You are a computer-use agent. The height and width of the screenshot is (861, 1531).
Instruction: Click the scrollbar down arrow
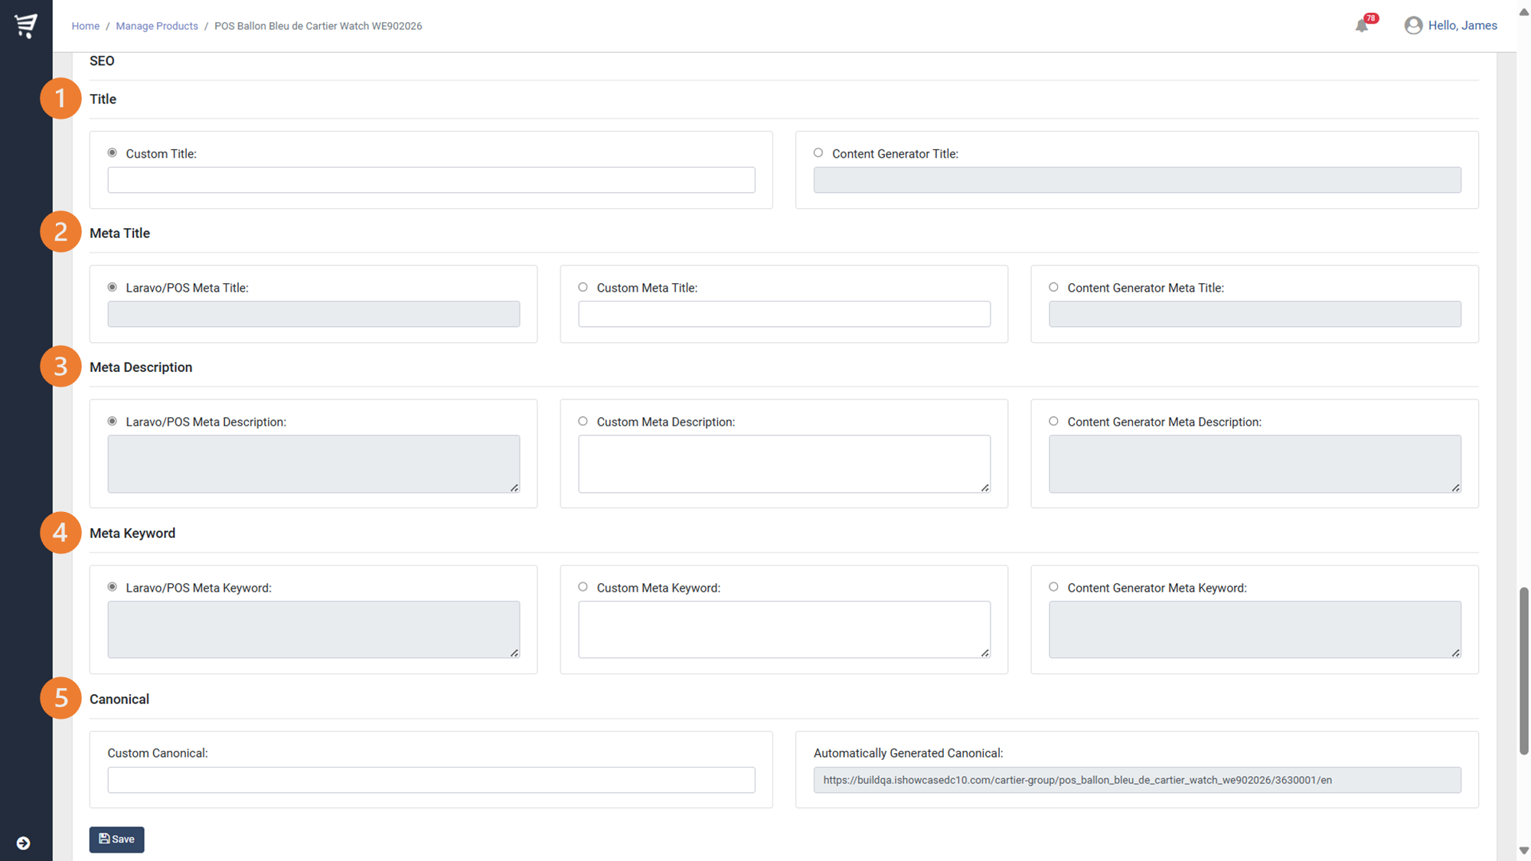tap(1523, 850)
